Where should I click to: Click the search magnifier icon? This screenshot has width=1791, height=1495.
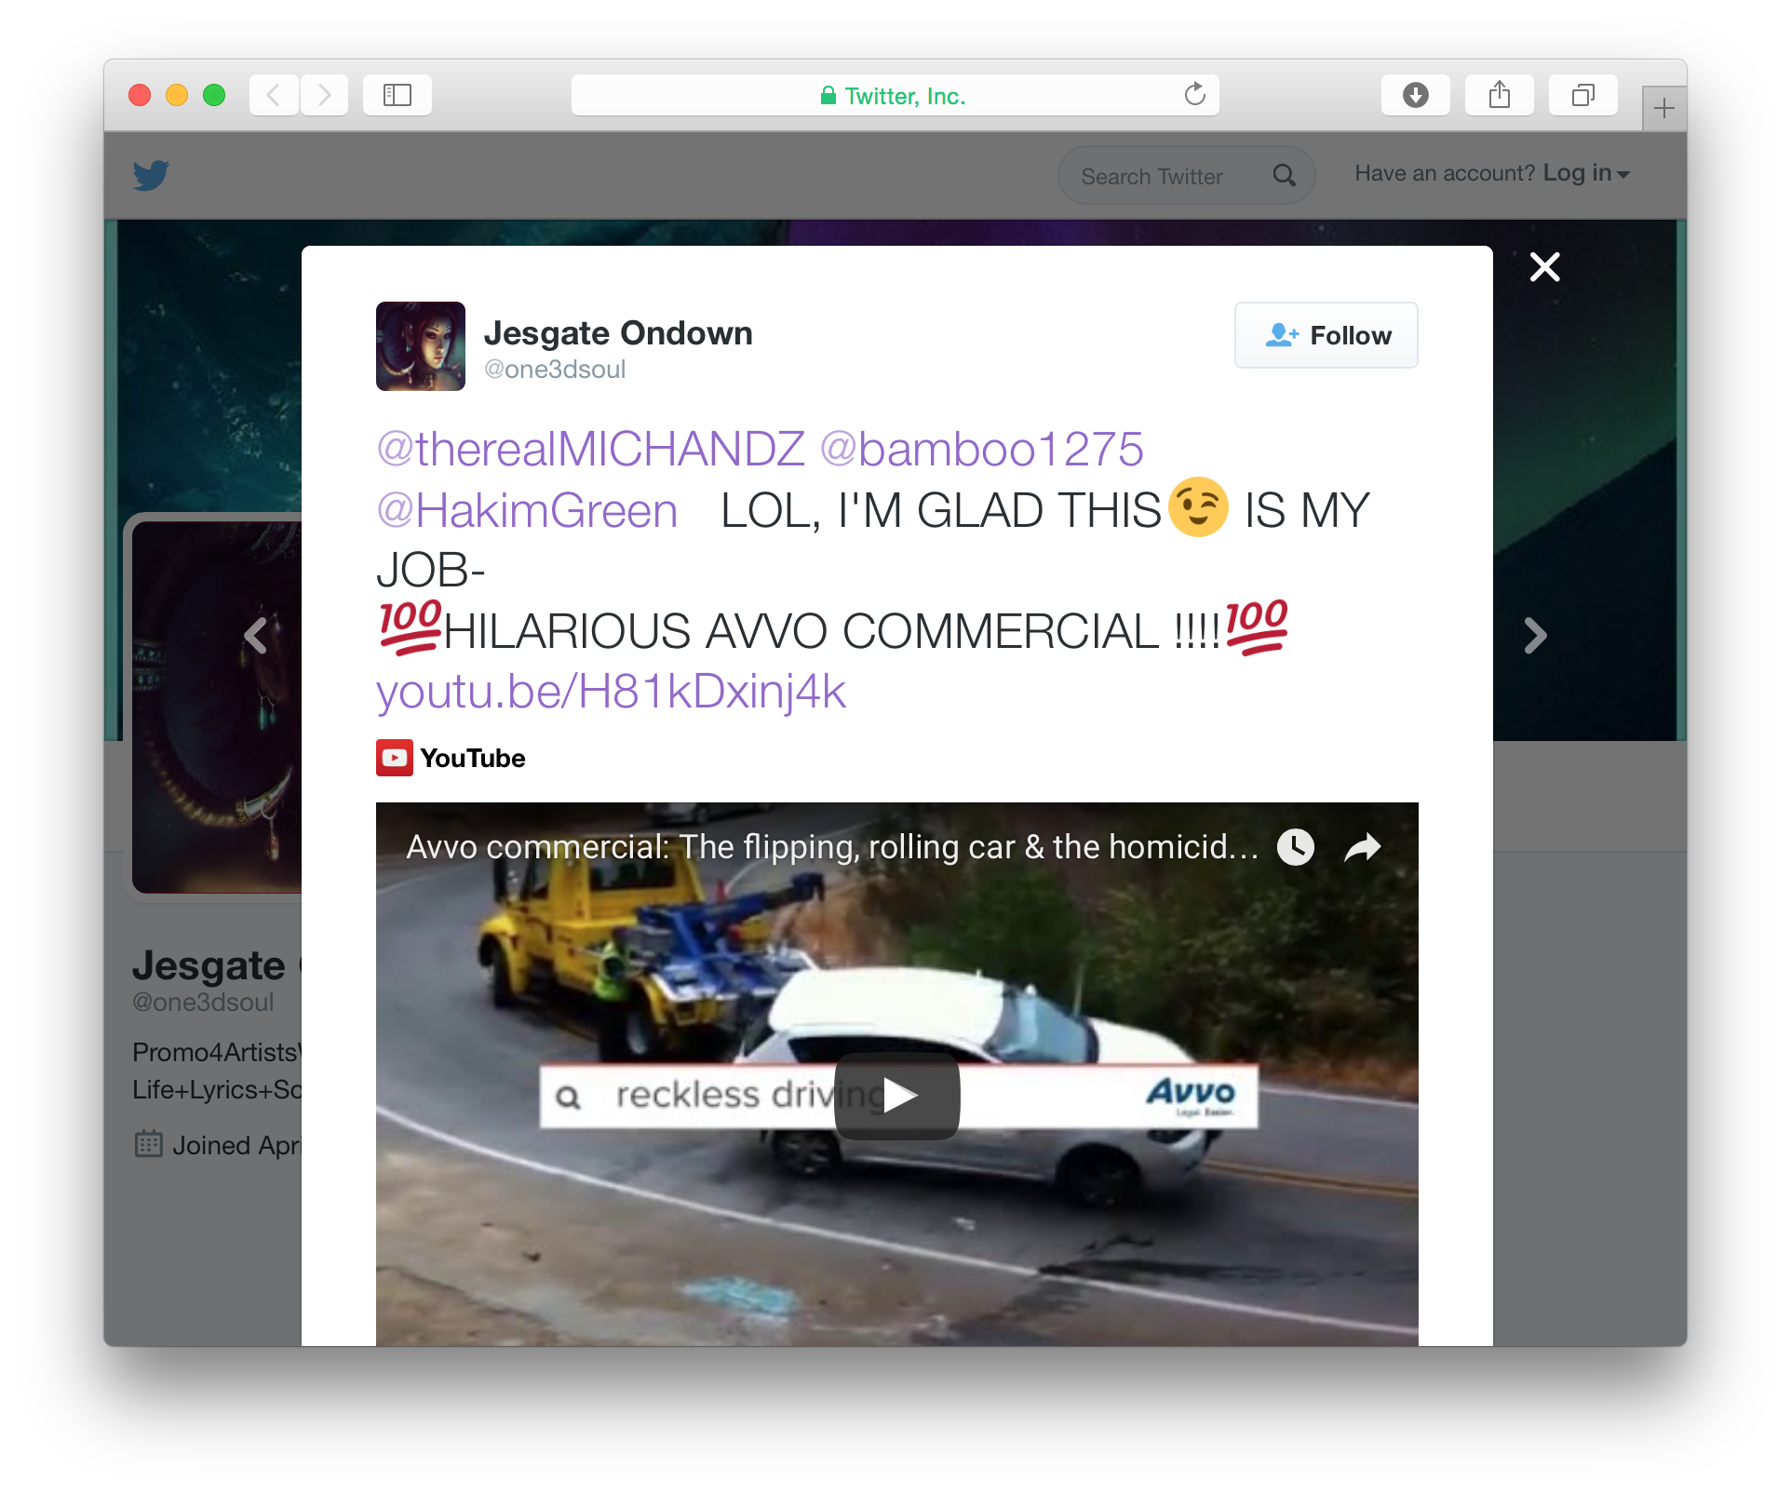tap(1285, 175)
